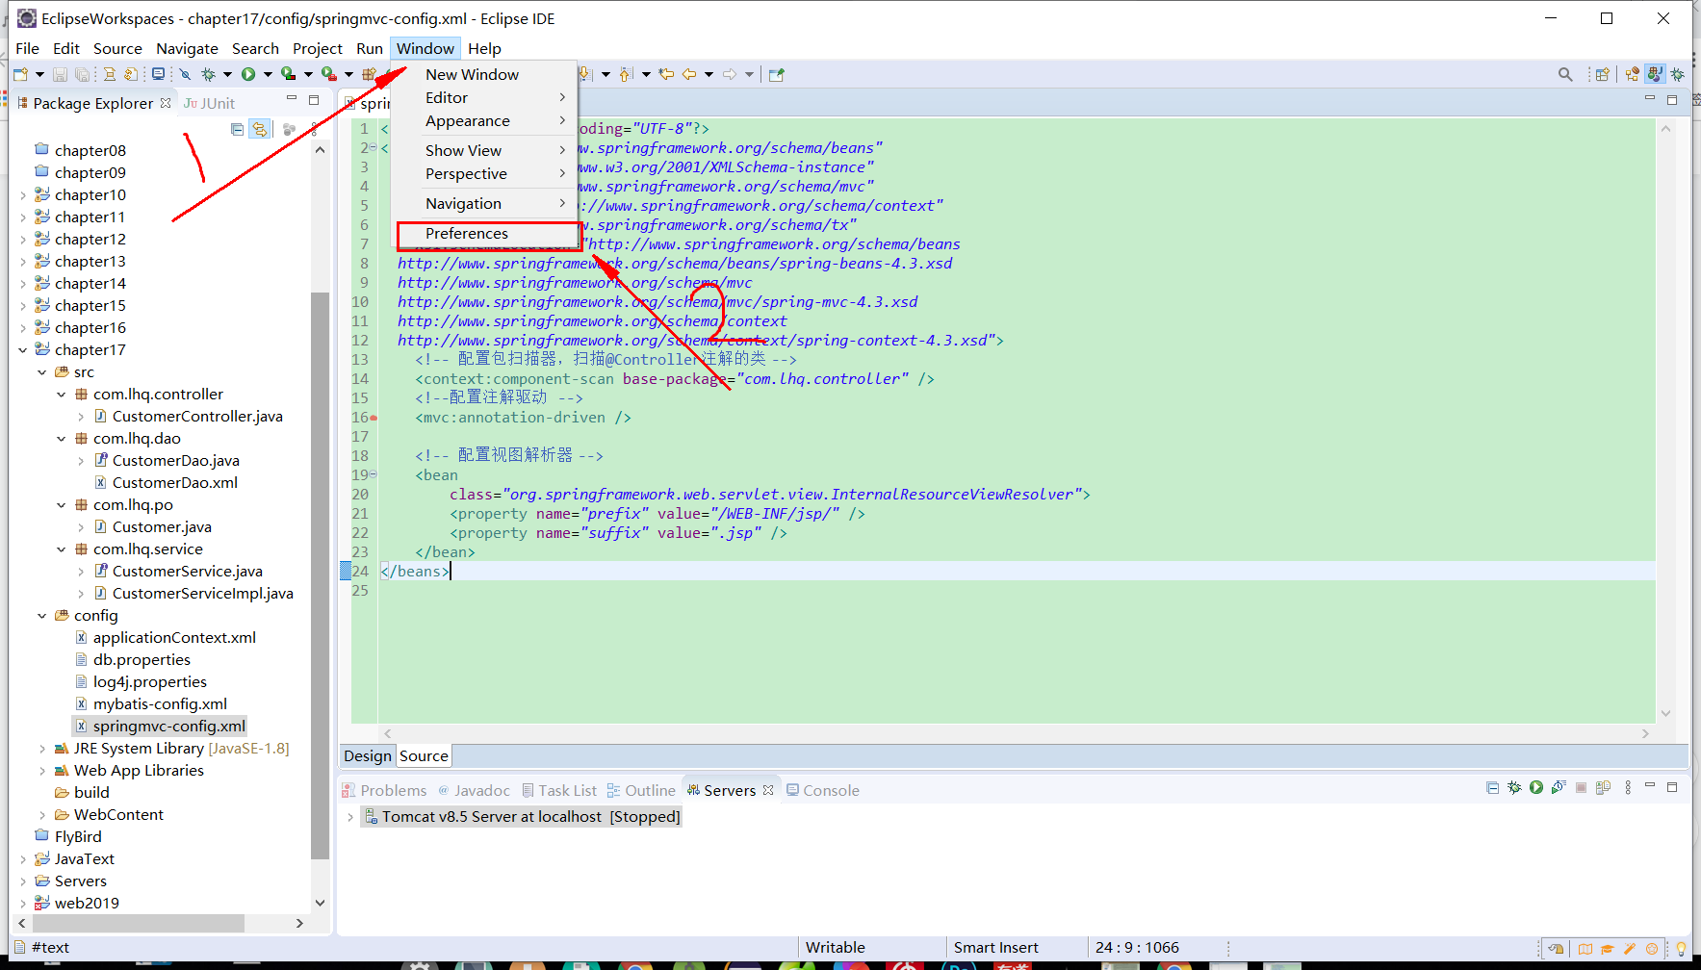
Task: Click the light bulb tip icon in status bar
Action: 1681,948
